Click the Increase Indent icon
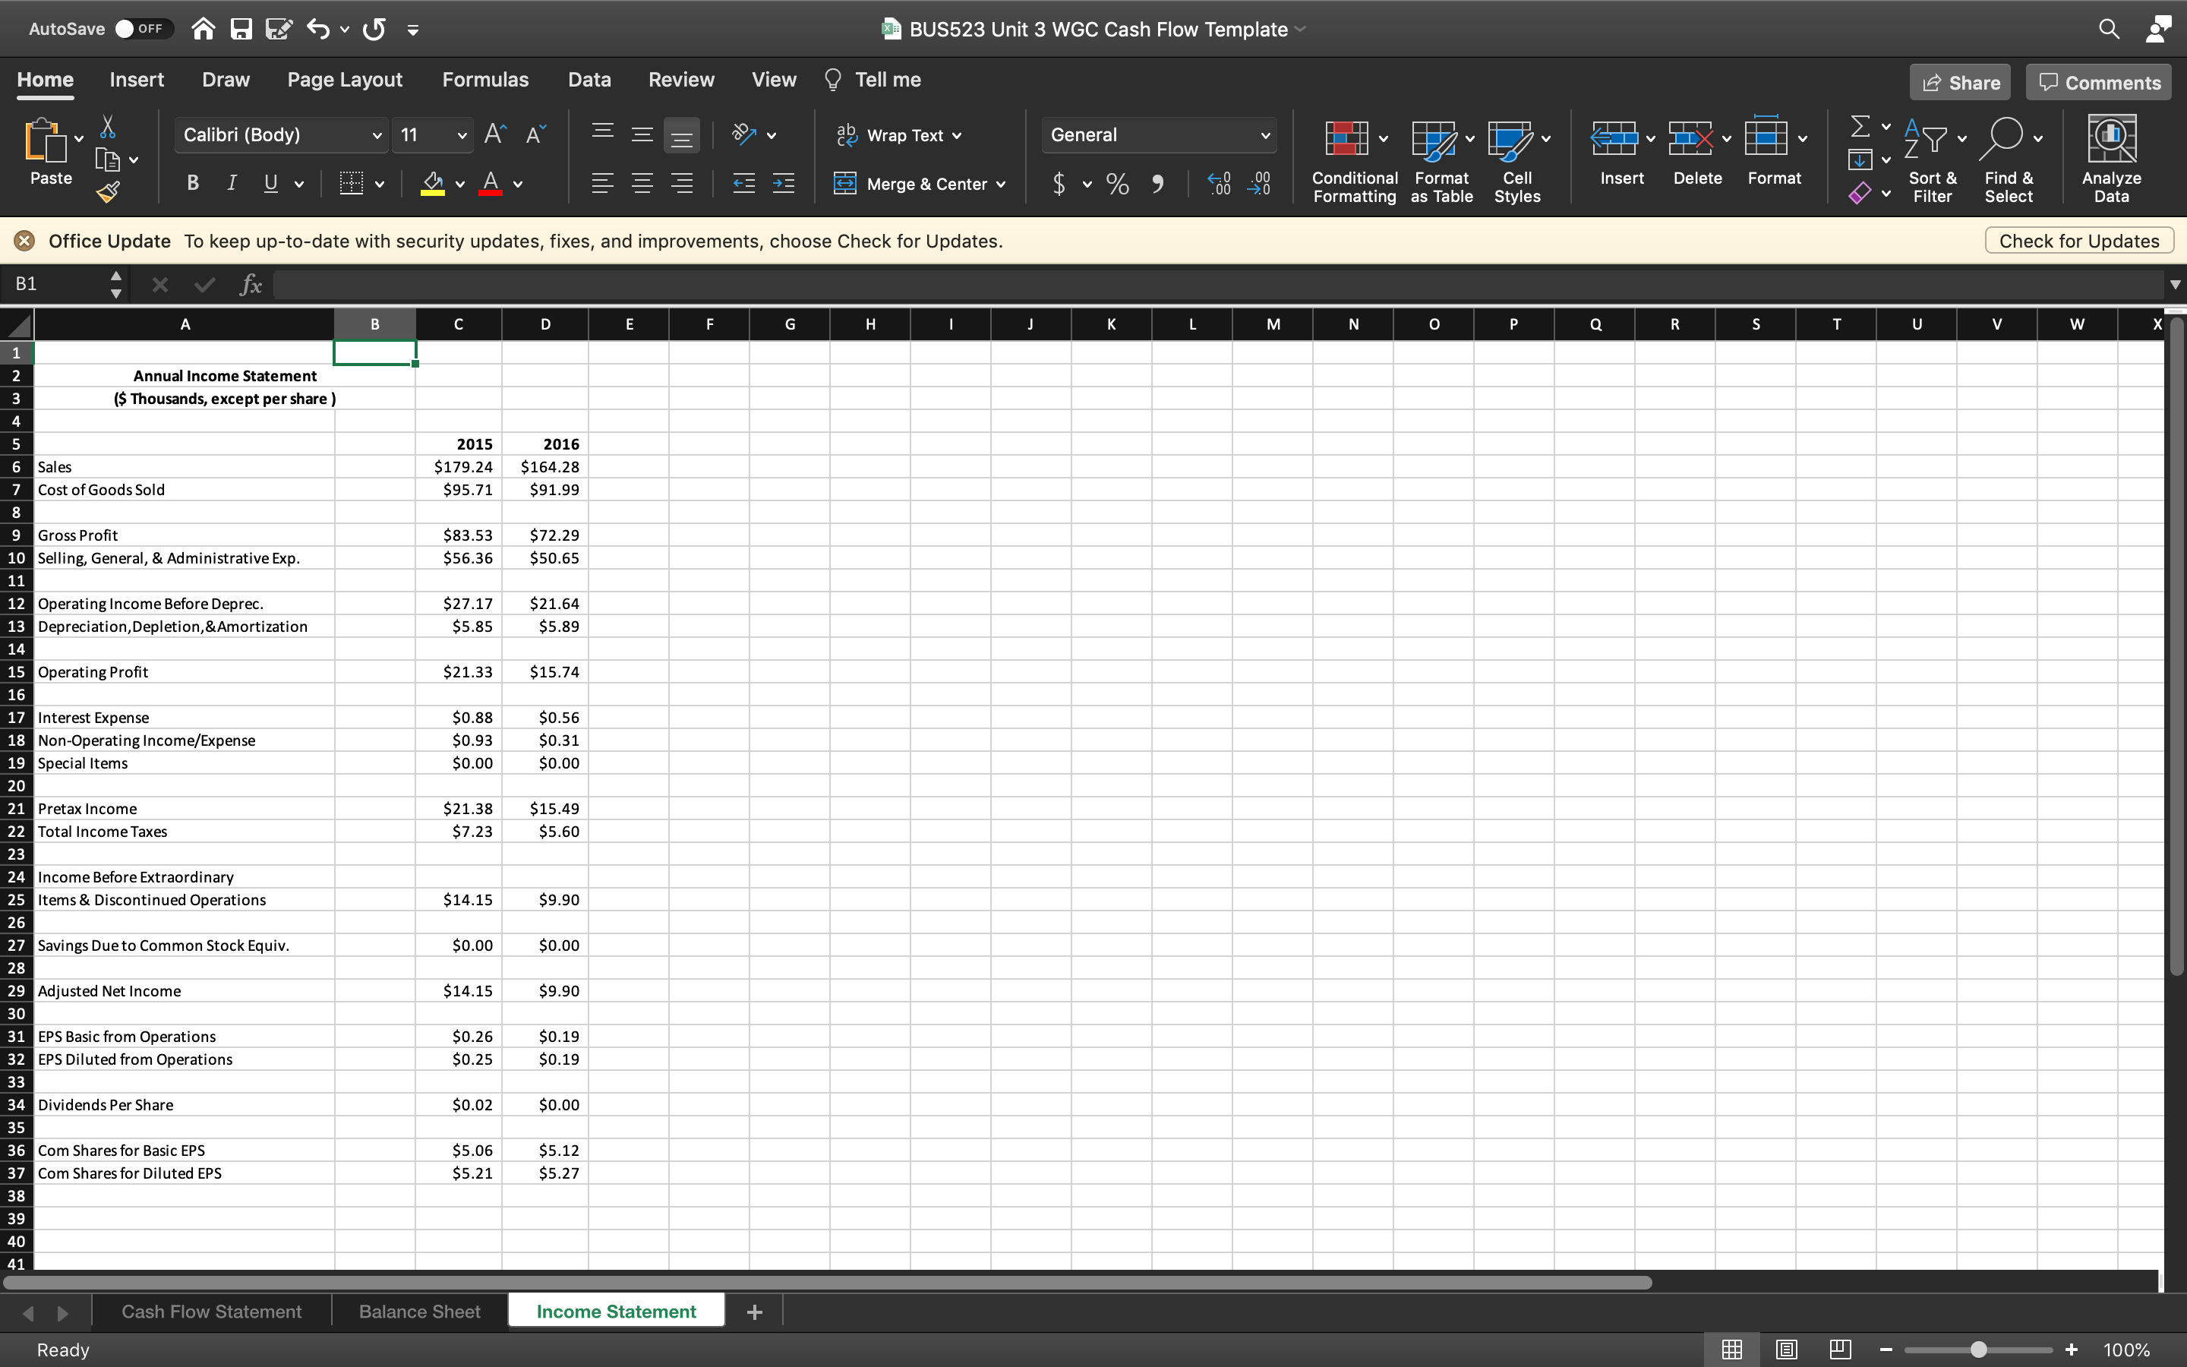 pos(784,185)
